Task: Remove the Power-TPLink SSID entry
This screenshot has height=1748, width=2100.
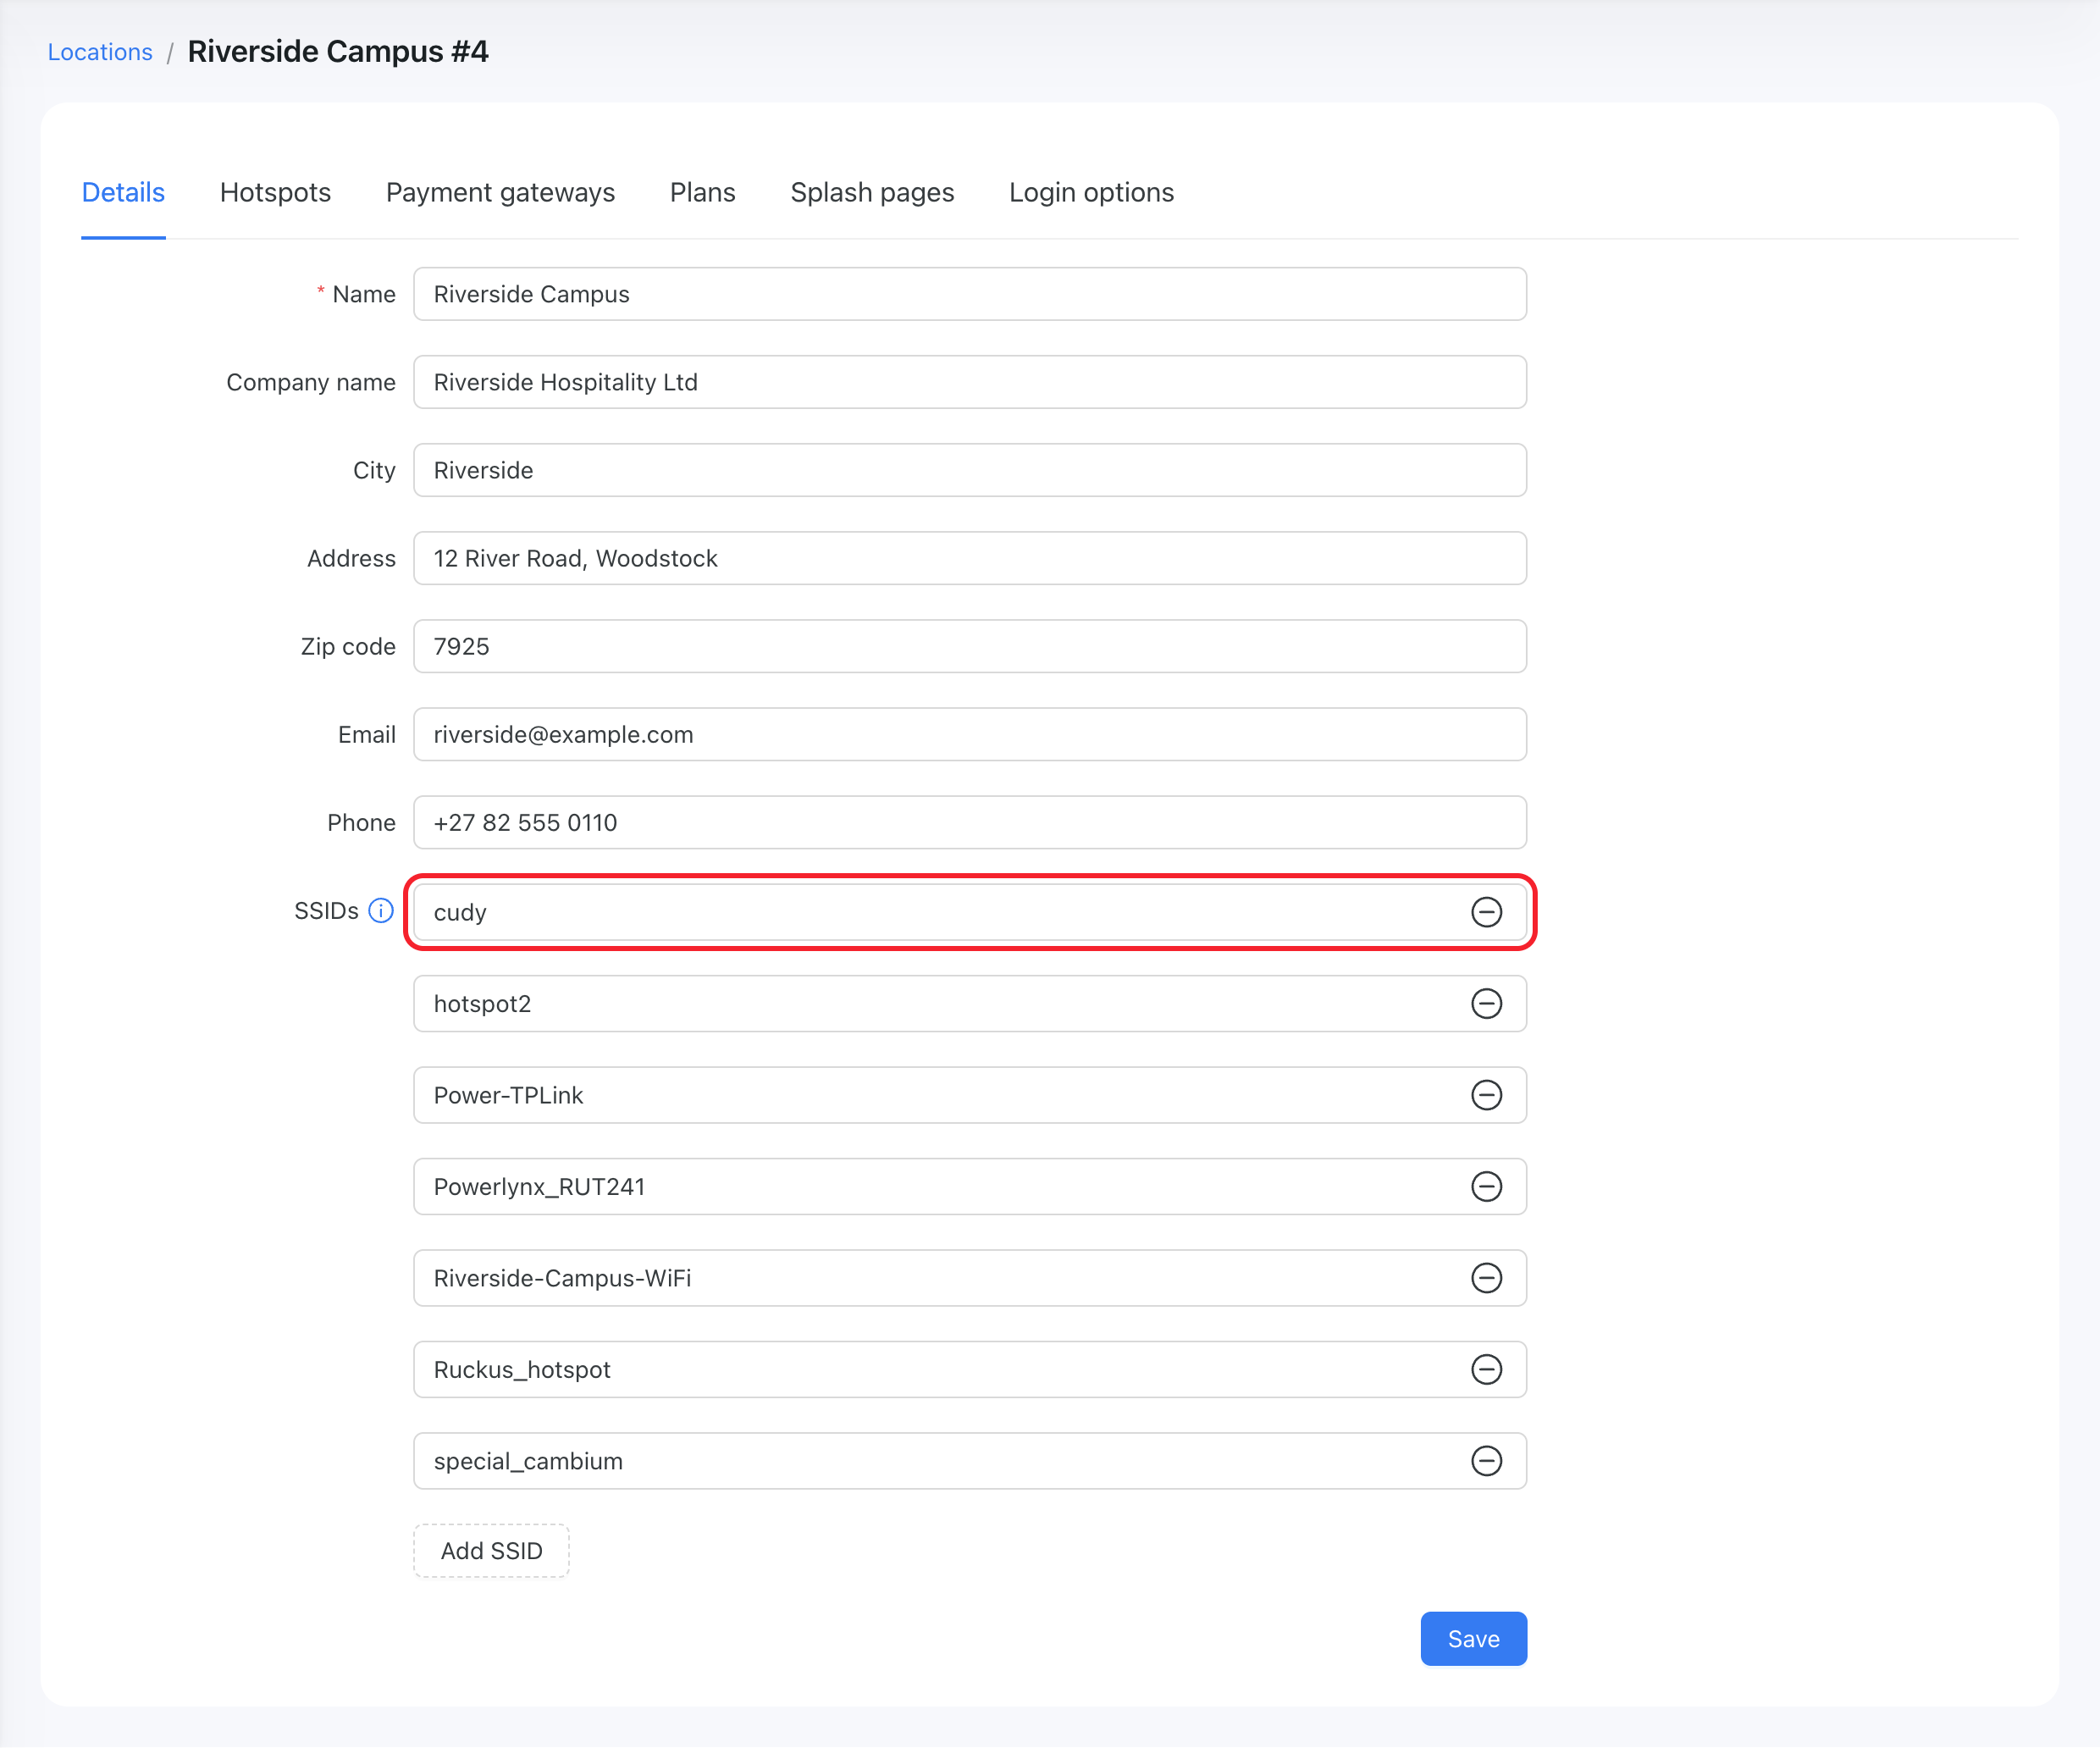Action: [x=1486, y=1095]
